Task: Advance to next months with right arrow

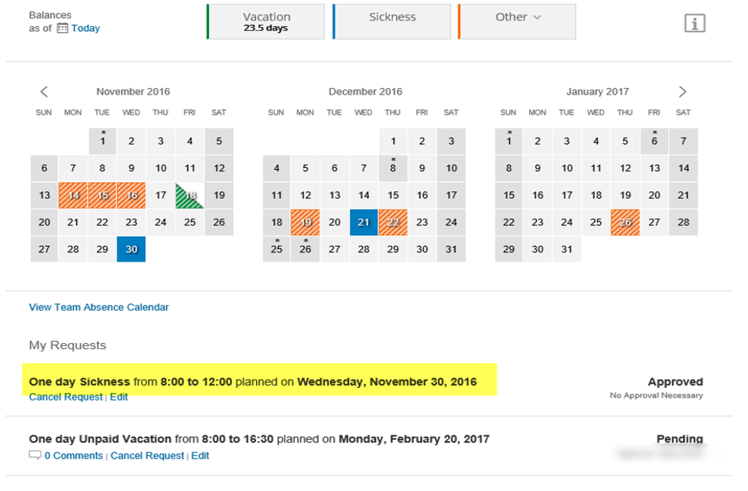Action: [x=682, y=92]
